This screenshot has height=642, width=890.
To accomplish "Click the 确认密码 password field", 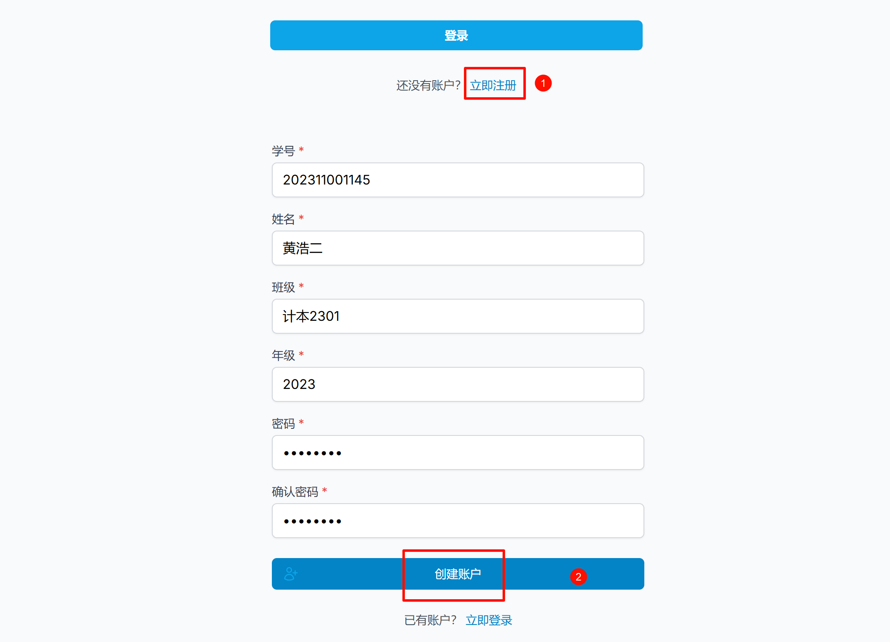I will point(458,521).
